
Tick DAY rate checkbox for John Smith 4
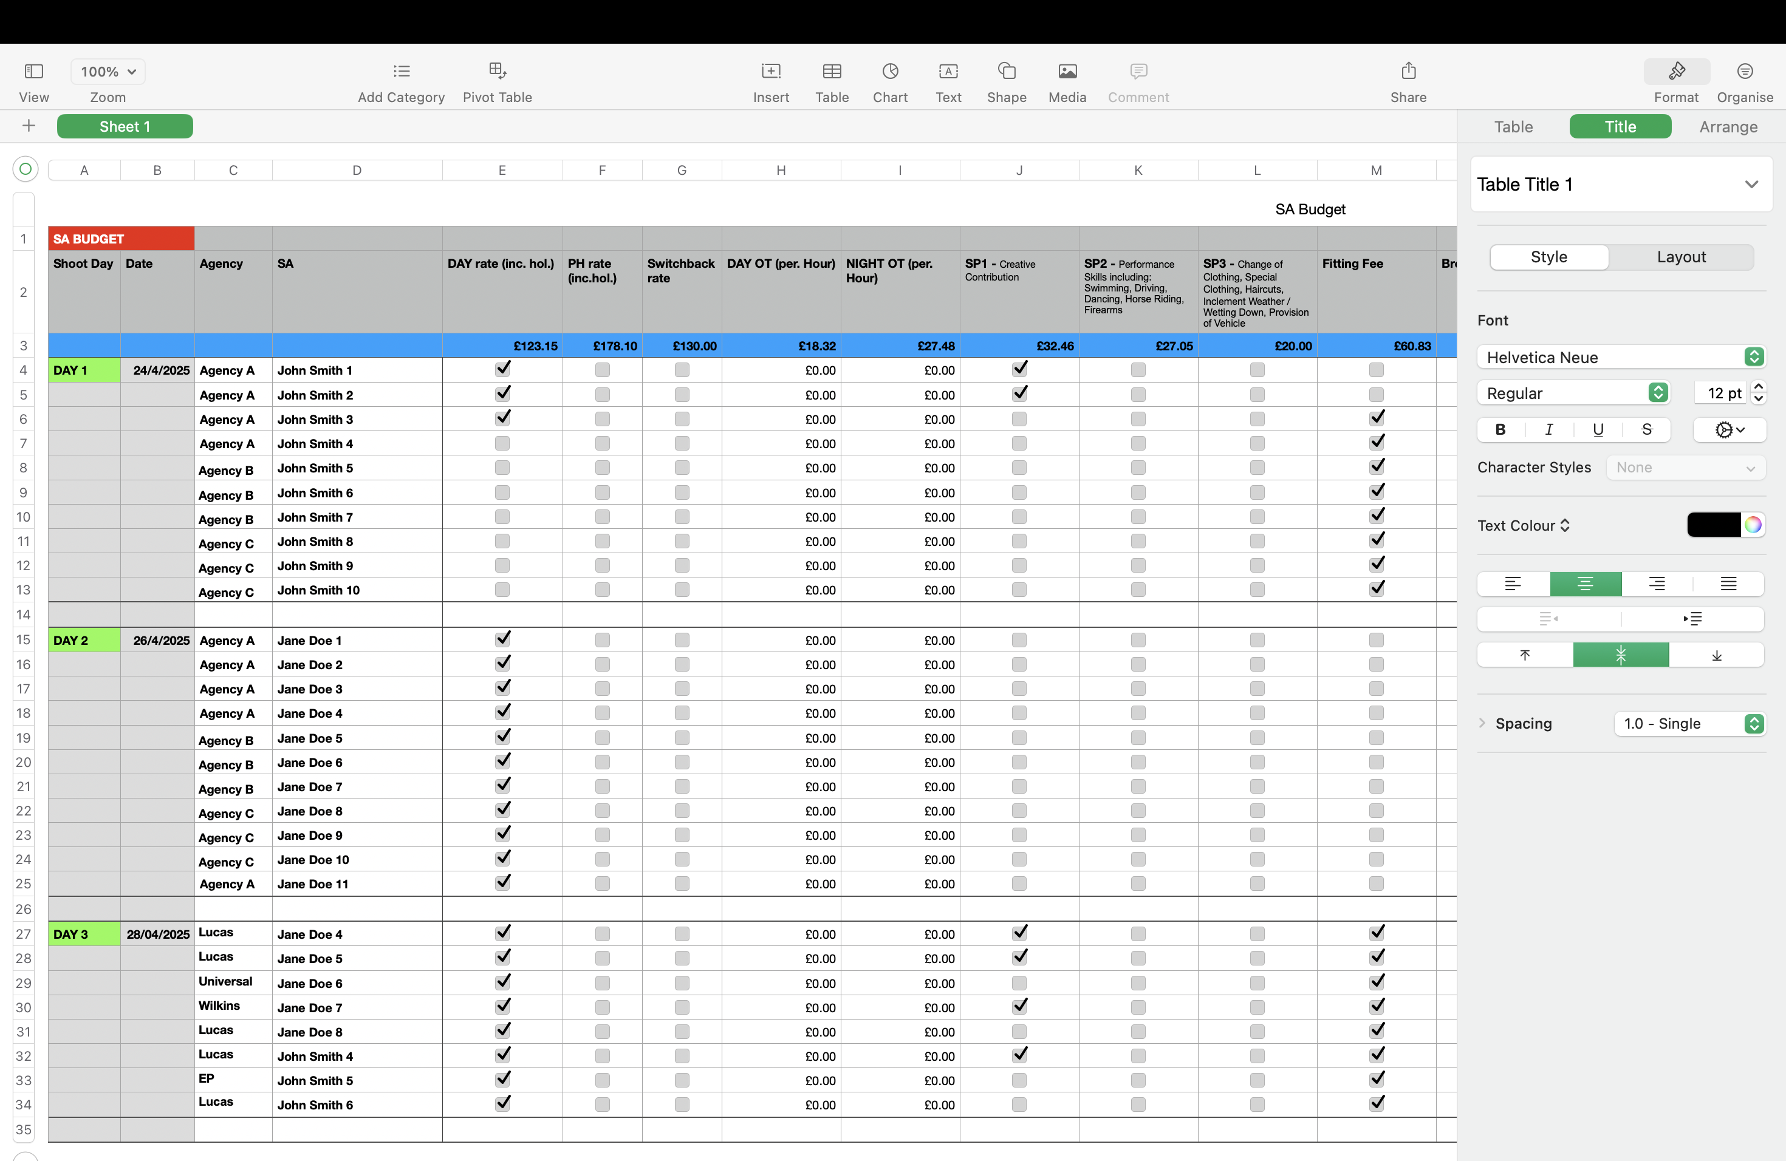coord(502,444)
